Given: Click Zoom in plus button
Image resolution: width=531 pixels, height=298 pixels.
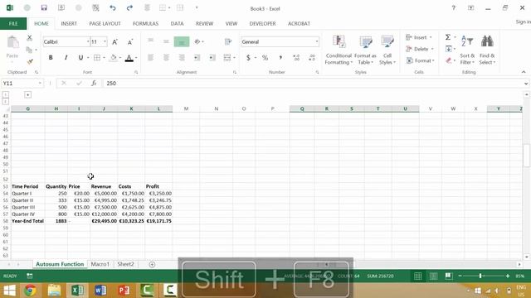Looking at the screenshot, I should [x=508, y=276].
